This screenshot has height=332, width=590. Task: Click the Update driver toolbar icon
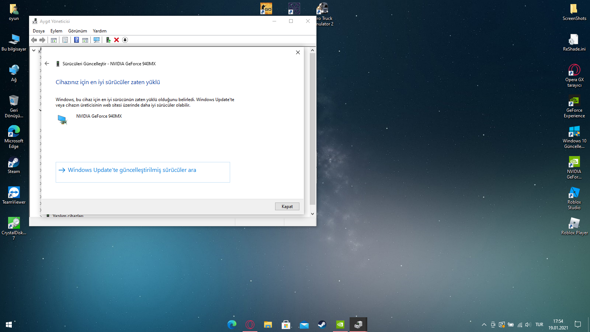tap(108, 40)
